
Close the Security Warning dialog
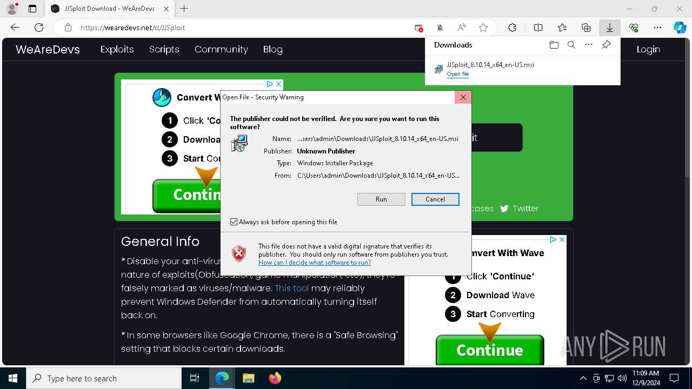pyautogui.click(x=463, y=97)
